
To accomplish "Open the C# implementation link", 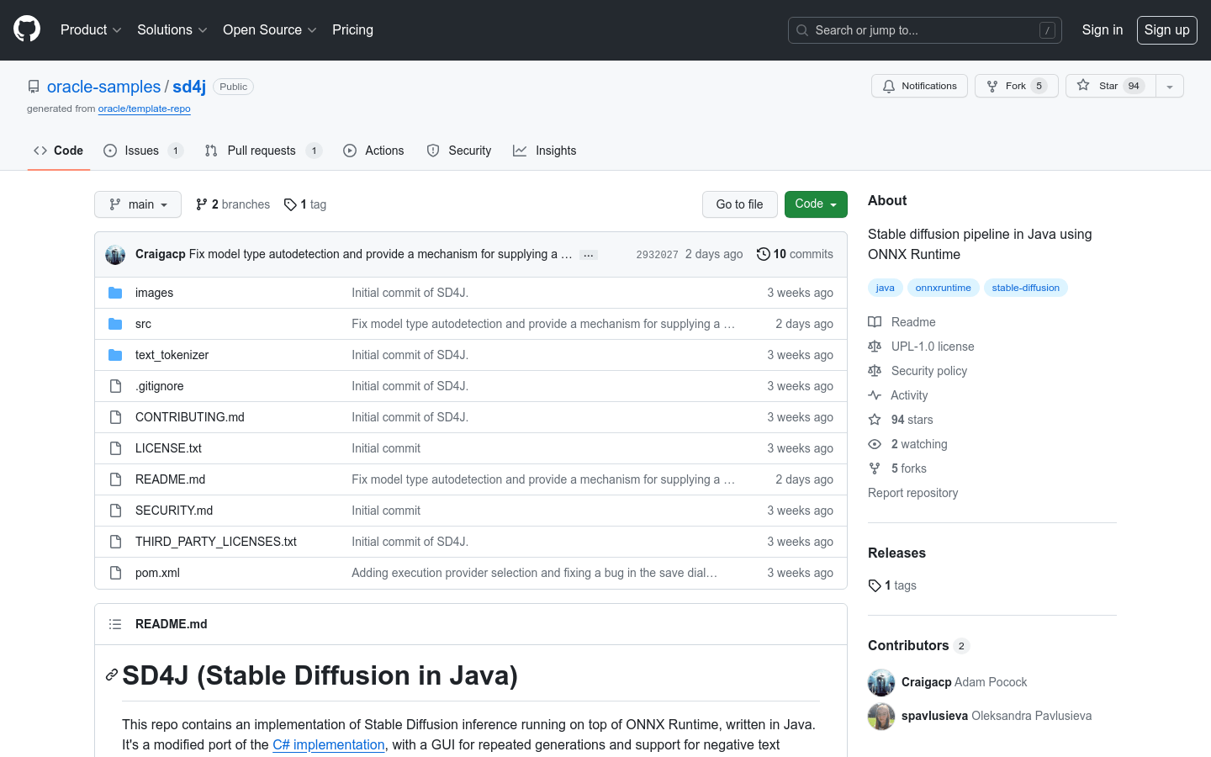I will coord(329,744).
